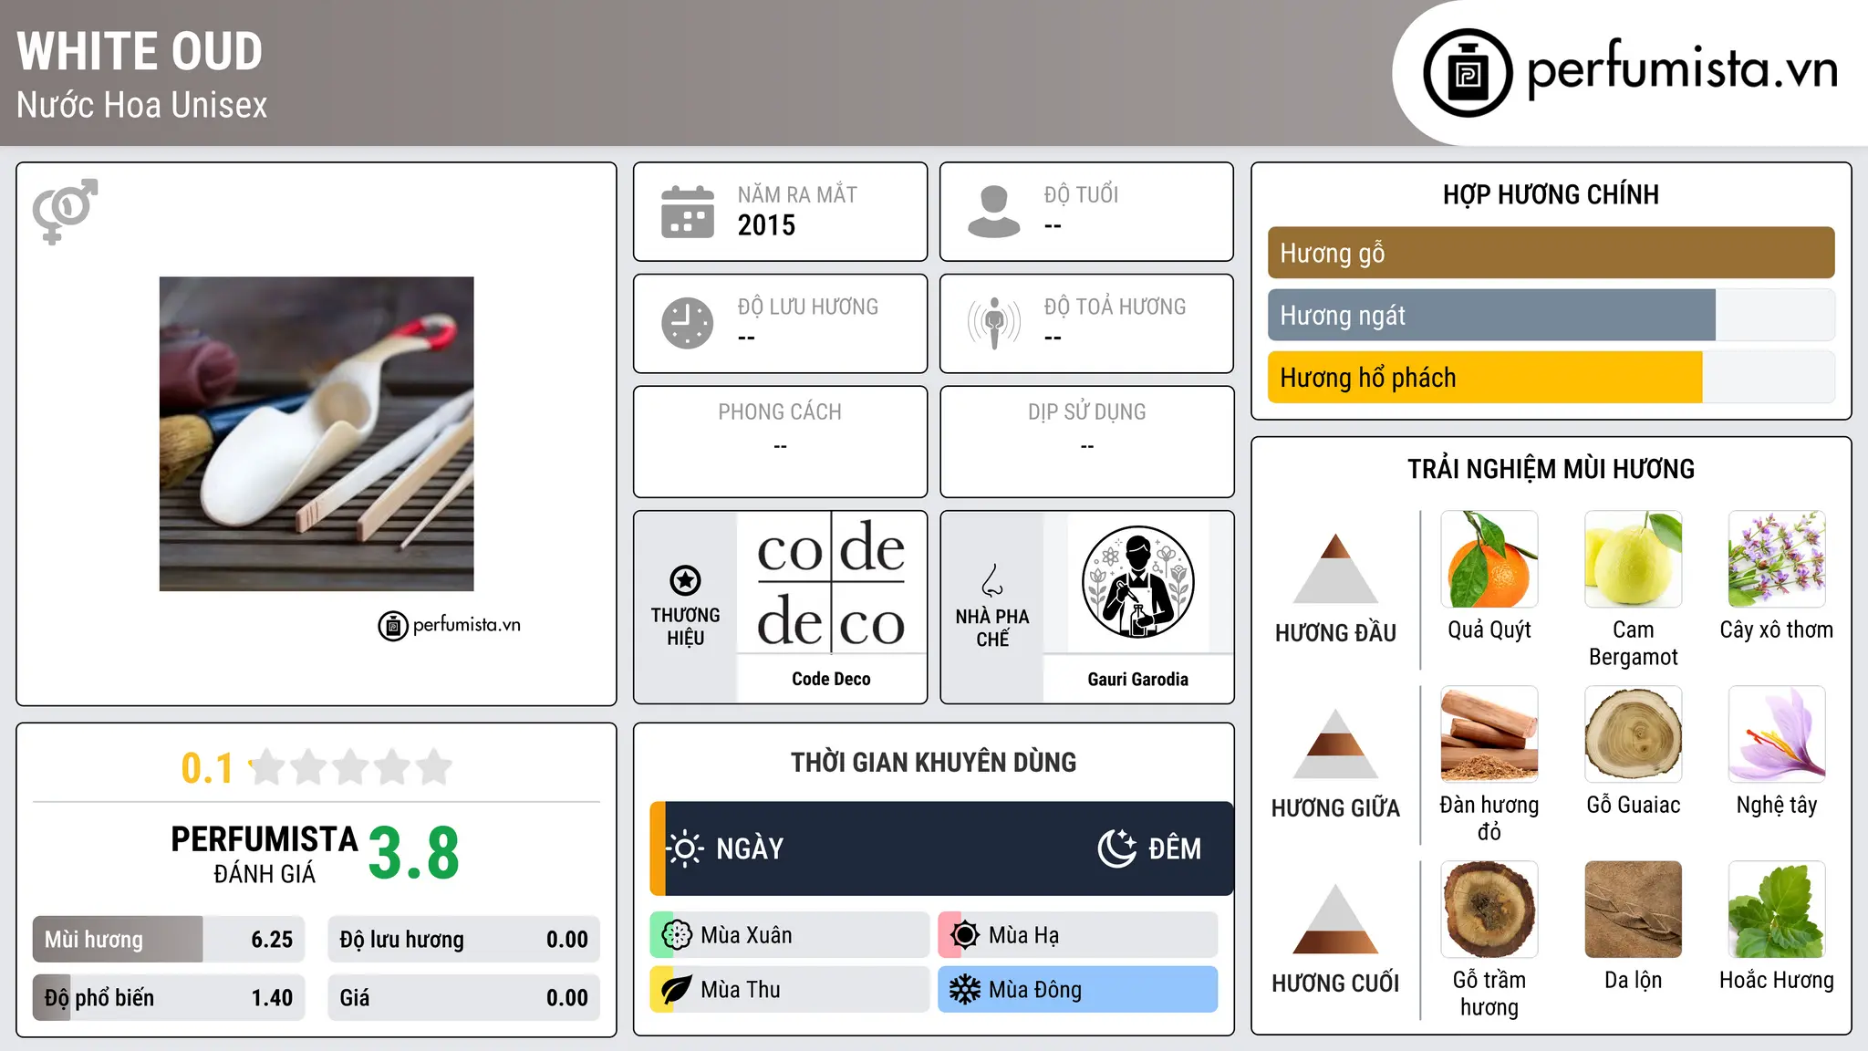Click the Hương giữa pyramid icon
The height and width of the screenshot is (1051, 1868).
(x=1335, y=744)
